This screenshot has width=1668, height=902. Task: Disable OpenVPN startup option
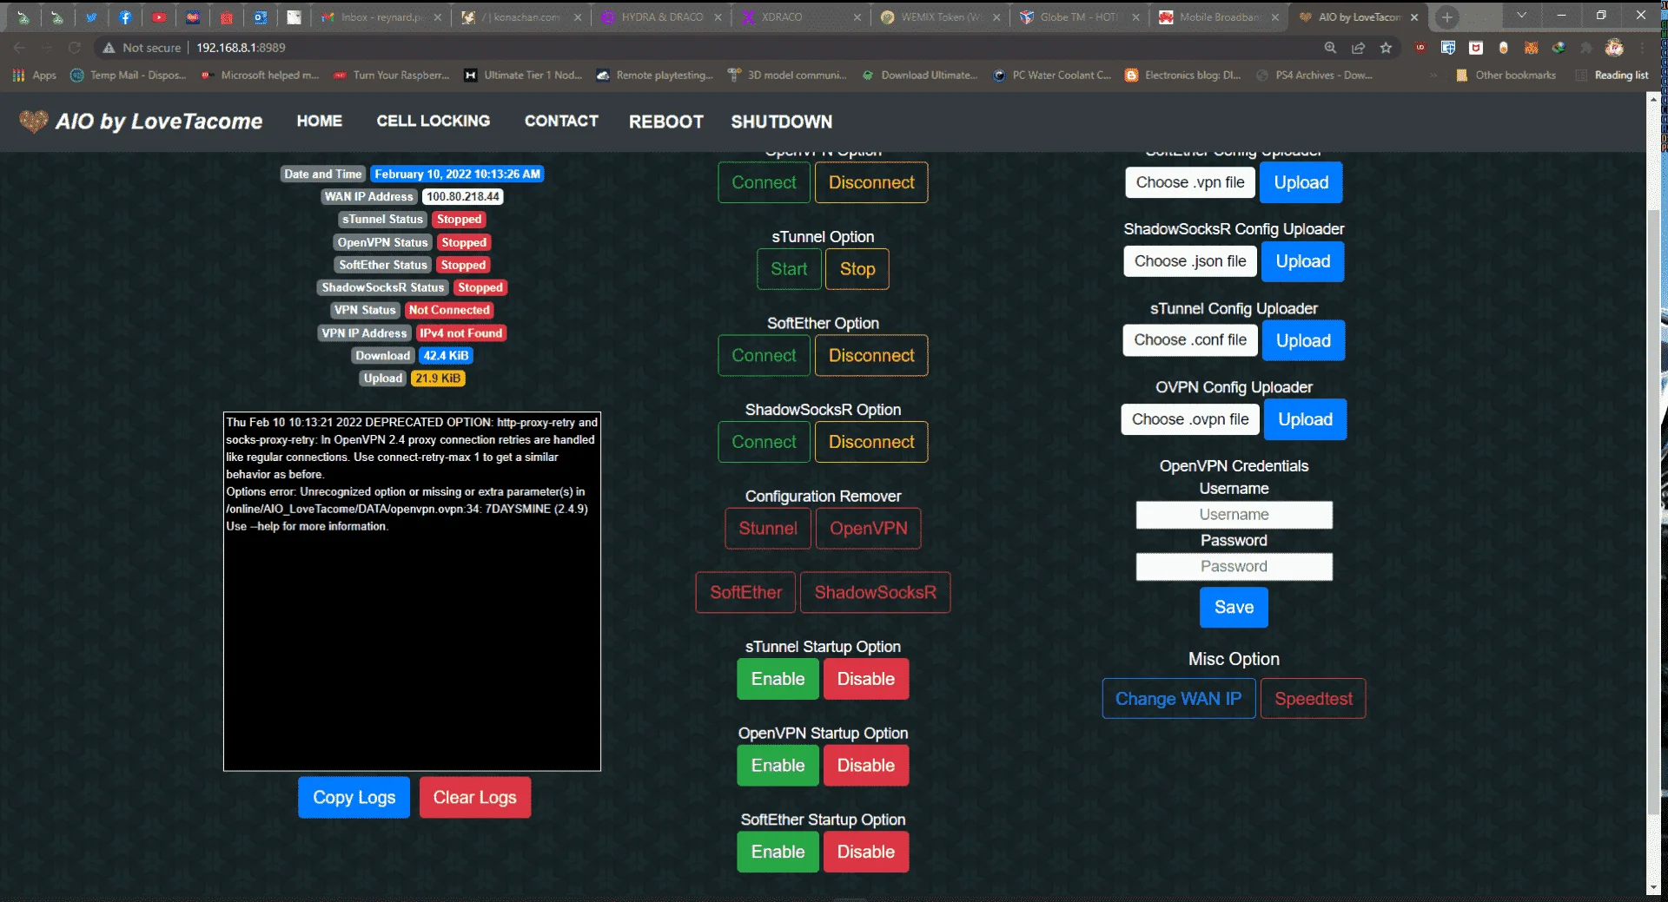coord(865,765)
